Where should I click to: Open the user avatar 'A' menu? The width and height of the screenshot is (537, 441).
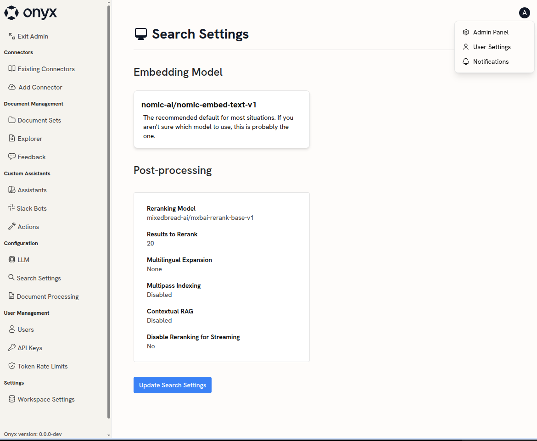(x=524, y=13)
